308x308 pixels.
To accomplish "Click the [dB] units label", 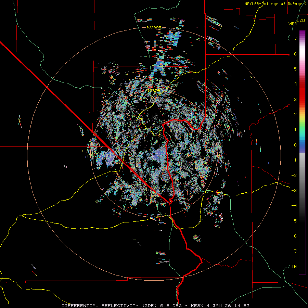I will tap(292, 24).
